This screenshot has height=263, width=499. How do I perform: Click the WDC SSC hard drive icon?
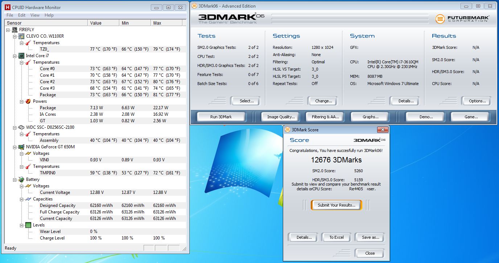pyautogui.click(x=22, y=127)
